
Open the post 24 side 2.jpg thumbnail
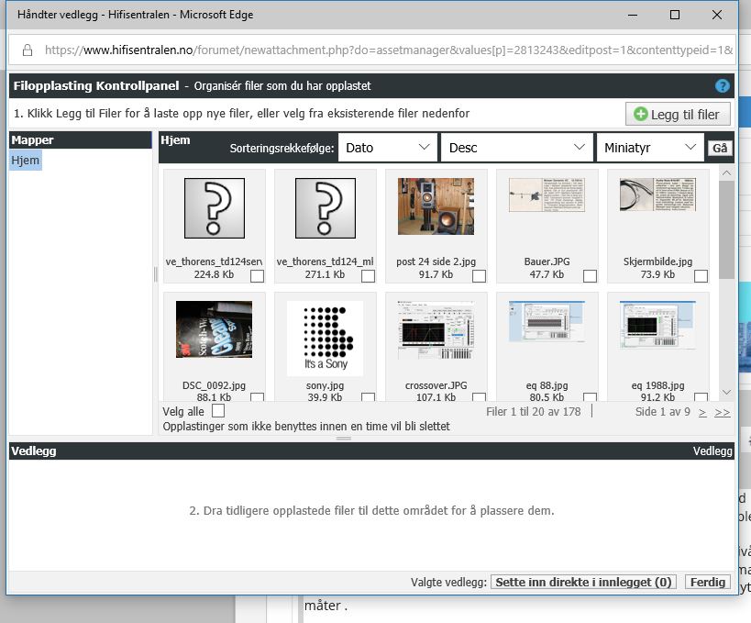[x=436, y=206]
